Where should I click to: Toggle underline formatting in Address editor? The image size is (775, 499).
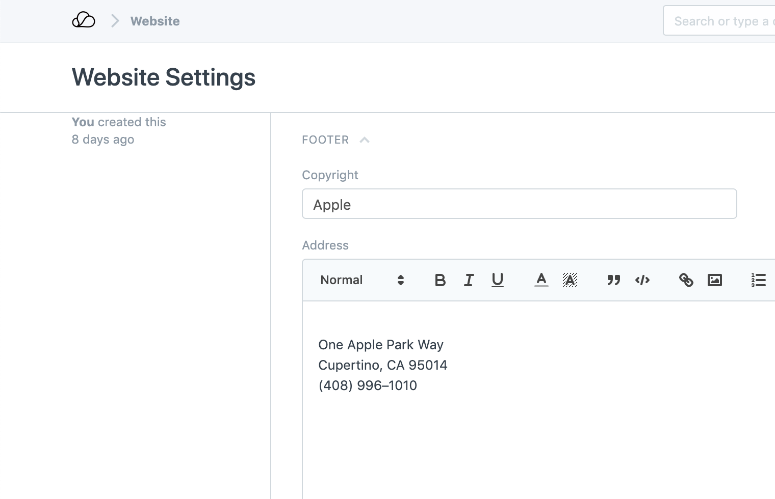[497, 280]
